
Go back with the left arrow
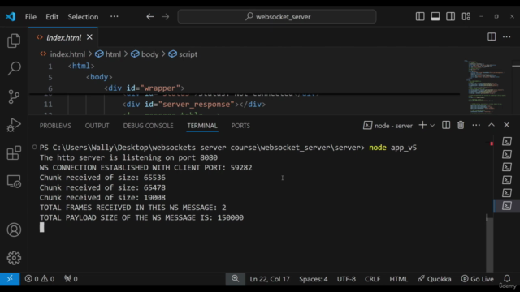[x=149, y=16]
